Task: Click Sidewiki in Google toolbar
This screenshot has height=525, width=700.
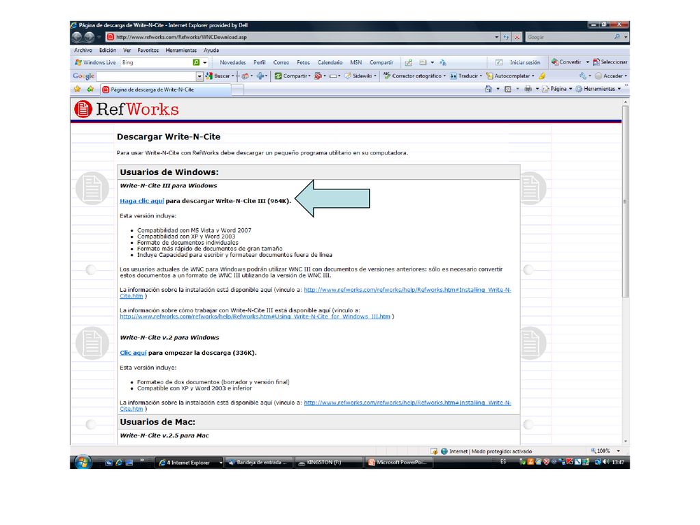Action: 360,76
